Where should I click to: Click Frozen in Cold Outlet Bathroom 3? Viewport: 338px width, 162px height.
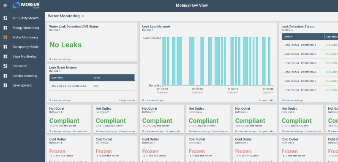pyautogui.click(x=150, y=151)
